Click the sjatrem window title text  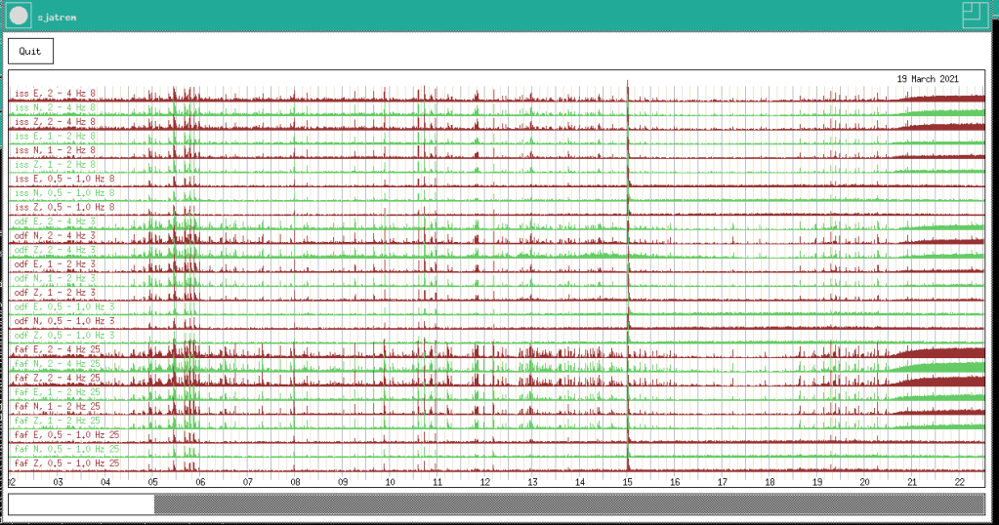(58, 18)
